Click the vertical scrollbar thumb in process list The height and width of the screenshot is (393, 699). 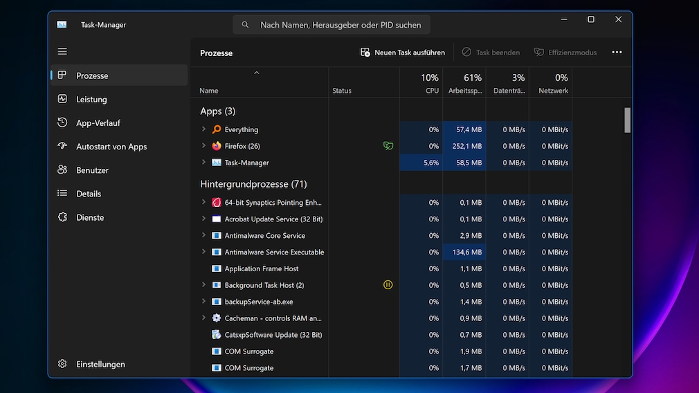pos(627,120)
